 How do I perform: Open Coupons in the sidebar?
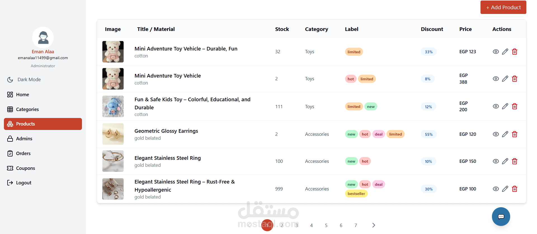(x=43, y=168)
